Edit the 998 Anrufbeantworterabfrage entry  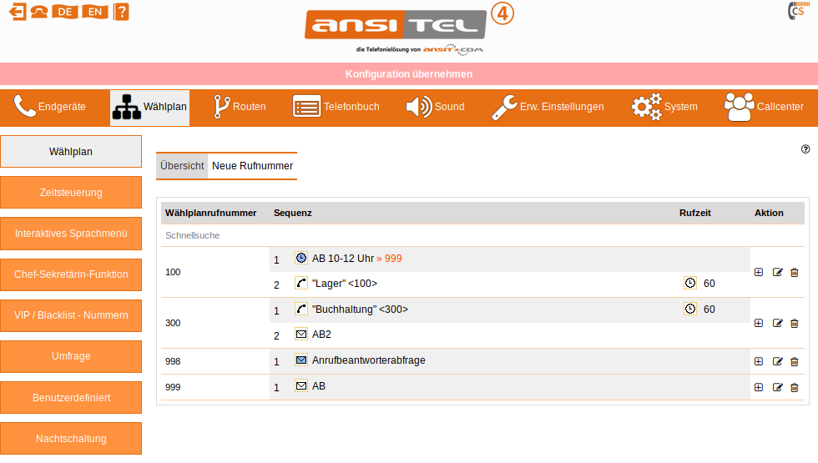coord(777,361)
